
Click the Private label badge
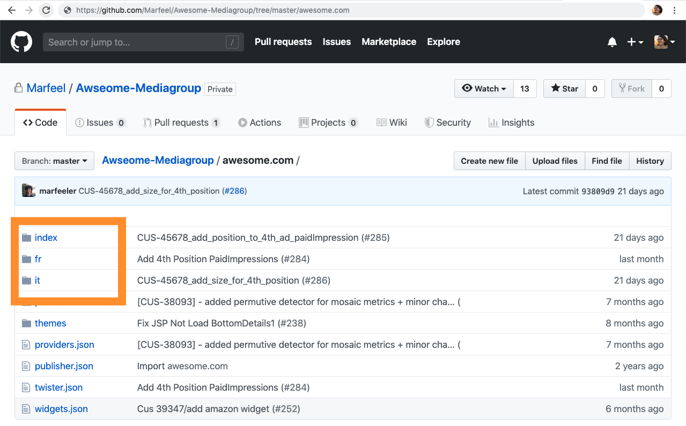(220, 89)
